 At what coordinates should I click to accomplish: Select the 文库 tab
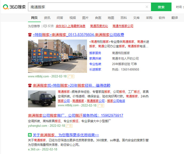(136, 18)
